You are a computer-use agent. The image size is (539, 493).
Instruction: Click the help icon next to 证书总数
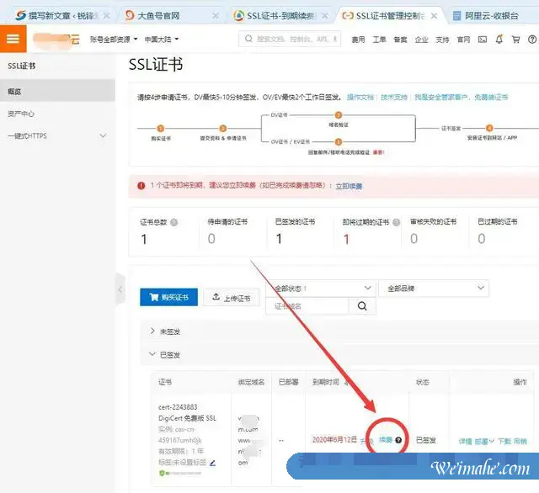click(x=174, y=222)
